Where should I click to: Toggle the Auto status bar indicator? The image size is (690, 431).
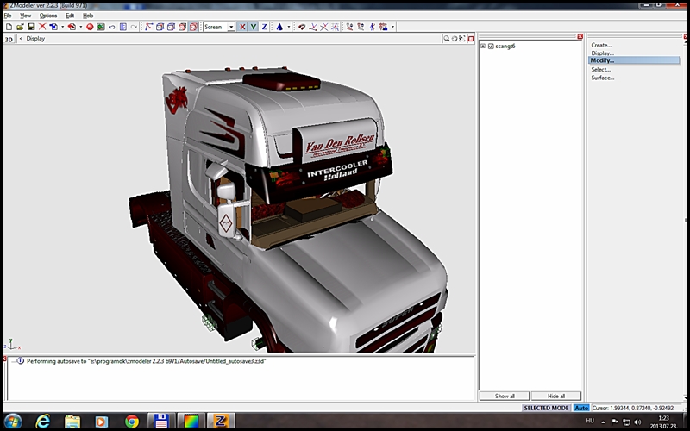[581, 408]
